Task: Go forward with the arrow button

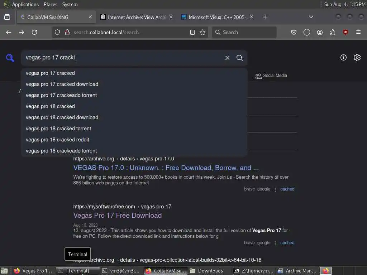Action: click(x=21, y=32)
